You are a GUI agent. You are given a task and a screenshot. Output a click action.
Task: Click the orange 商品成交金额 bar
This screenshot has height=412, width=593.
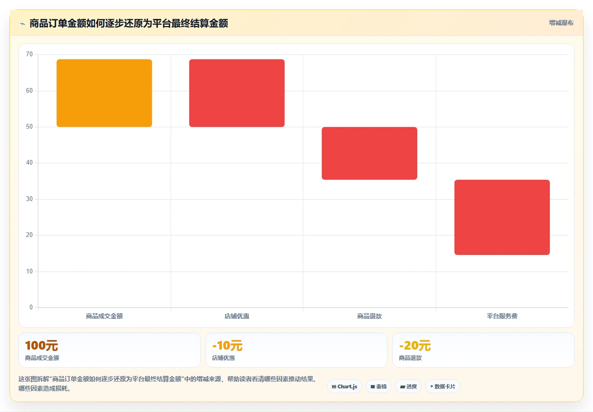(104, 93)
